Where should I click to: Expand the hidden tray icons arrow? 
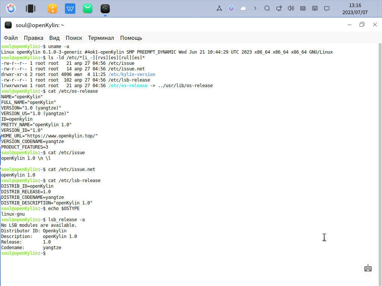(x=255, y=9)
